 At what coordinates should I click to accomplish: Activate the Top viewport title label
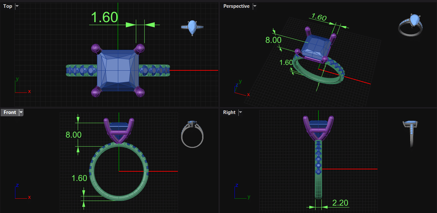(x=8, y=6)
